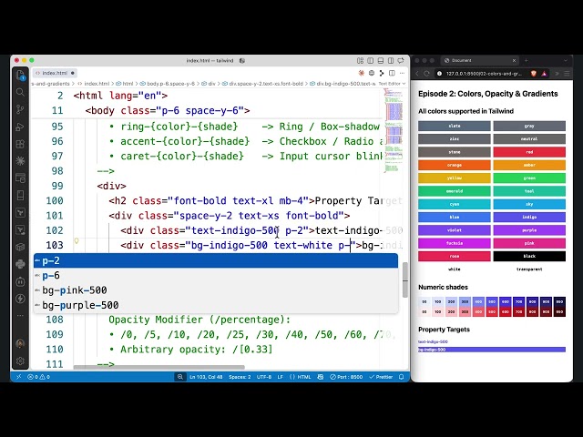Click the red bug icon in editor toolbar
Screen dimensions: 583x437
tap(361, 73)
